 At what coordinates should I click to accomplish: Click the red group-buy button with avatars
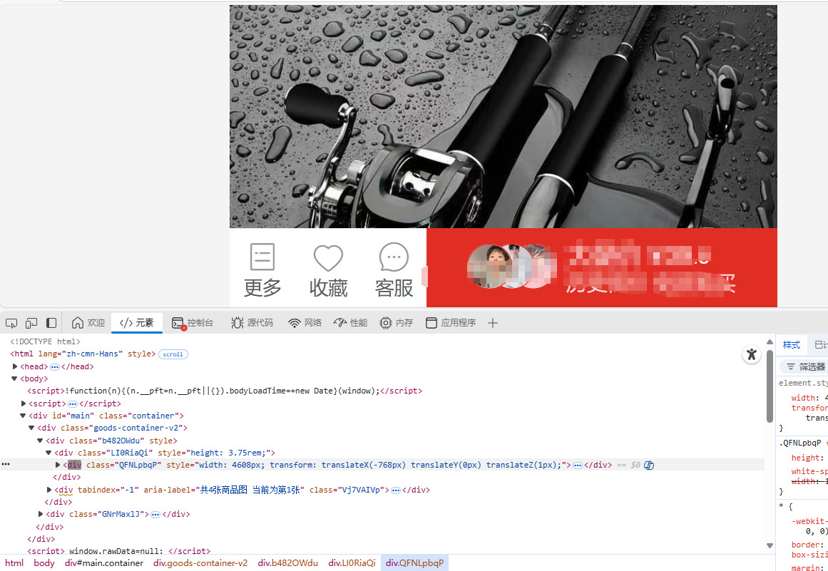(602, 267)
